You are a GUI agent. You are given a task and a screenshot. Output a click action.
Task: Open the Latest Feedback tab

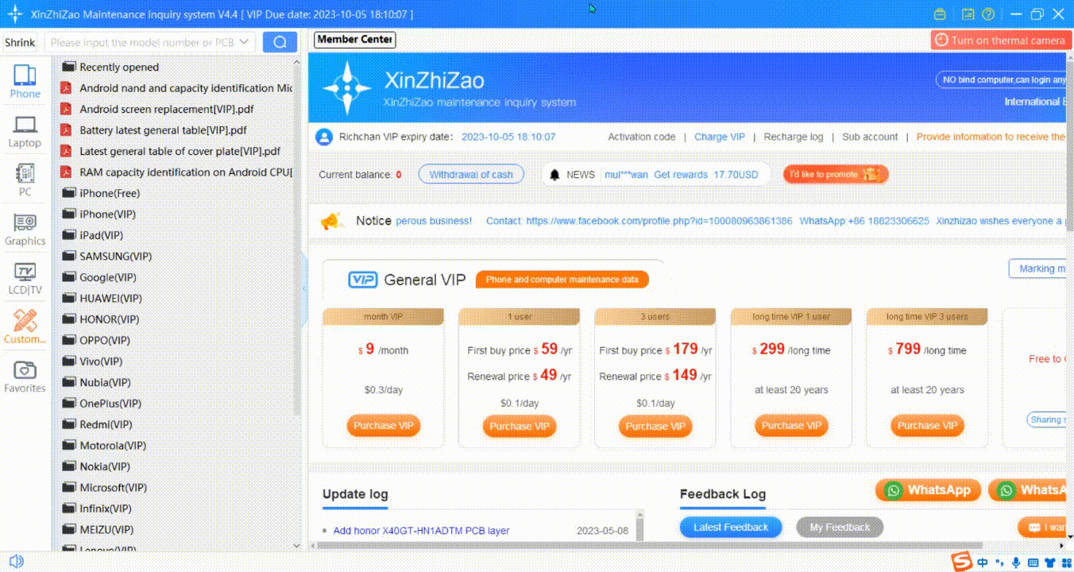[730, 528]
